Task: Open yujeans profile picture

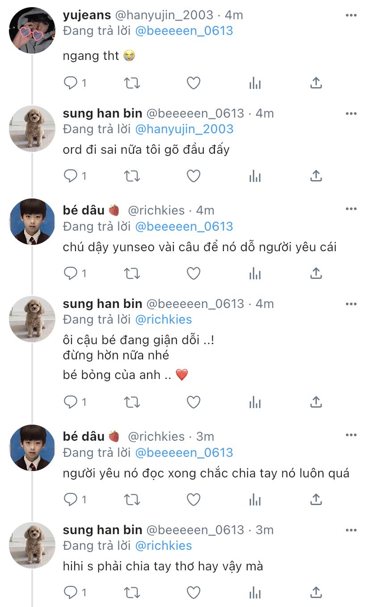Action: coord(32,30)
